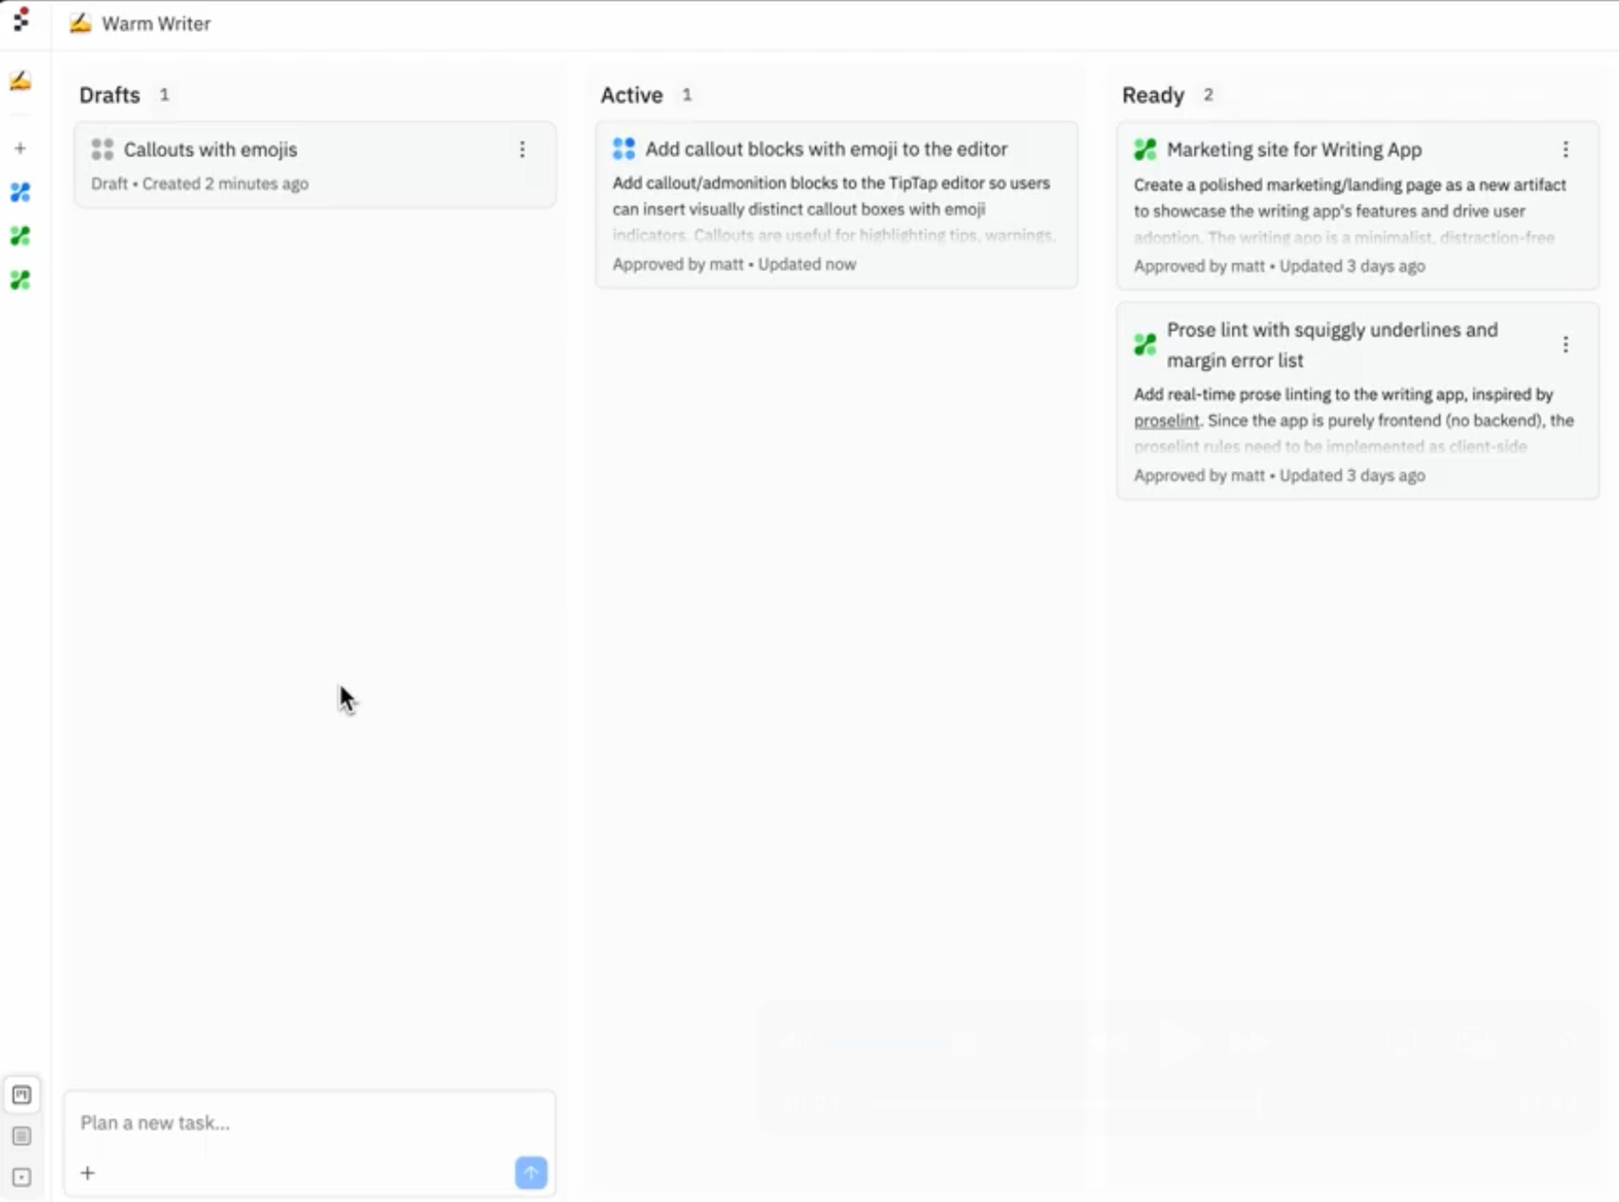This screenshot has height=1202, width=1619.
Task: Click the status icon on Marketing site card
Action: pos(1145,150)
